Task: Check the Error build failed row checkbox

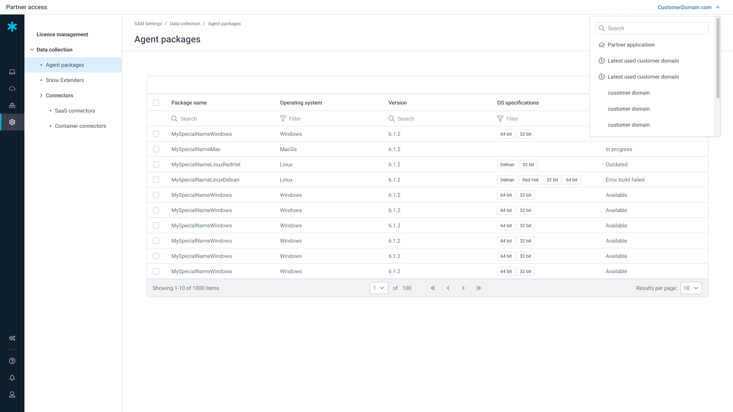Action: click(x=156, y=180)
